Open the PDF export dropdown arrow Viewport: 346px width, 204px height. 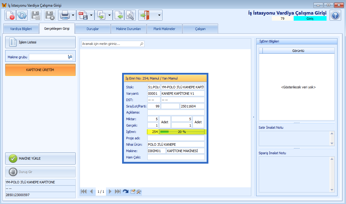click(91, 15)
